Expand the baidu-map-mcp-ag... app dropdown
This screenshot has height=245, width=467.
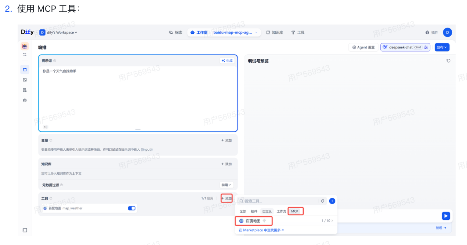[235, 32]
